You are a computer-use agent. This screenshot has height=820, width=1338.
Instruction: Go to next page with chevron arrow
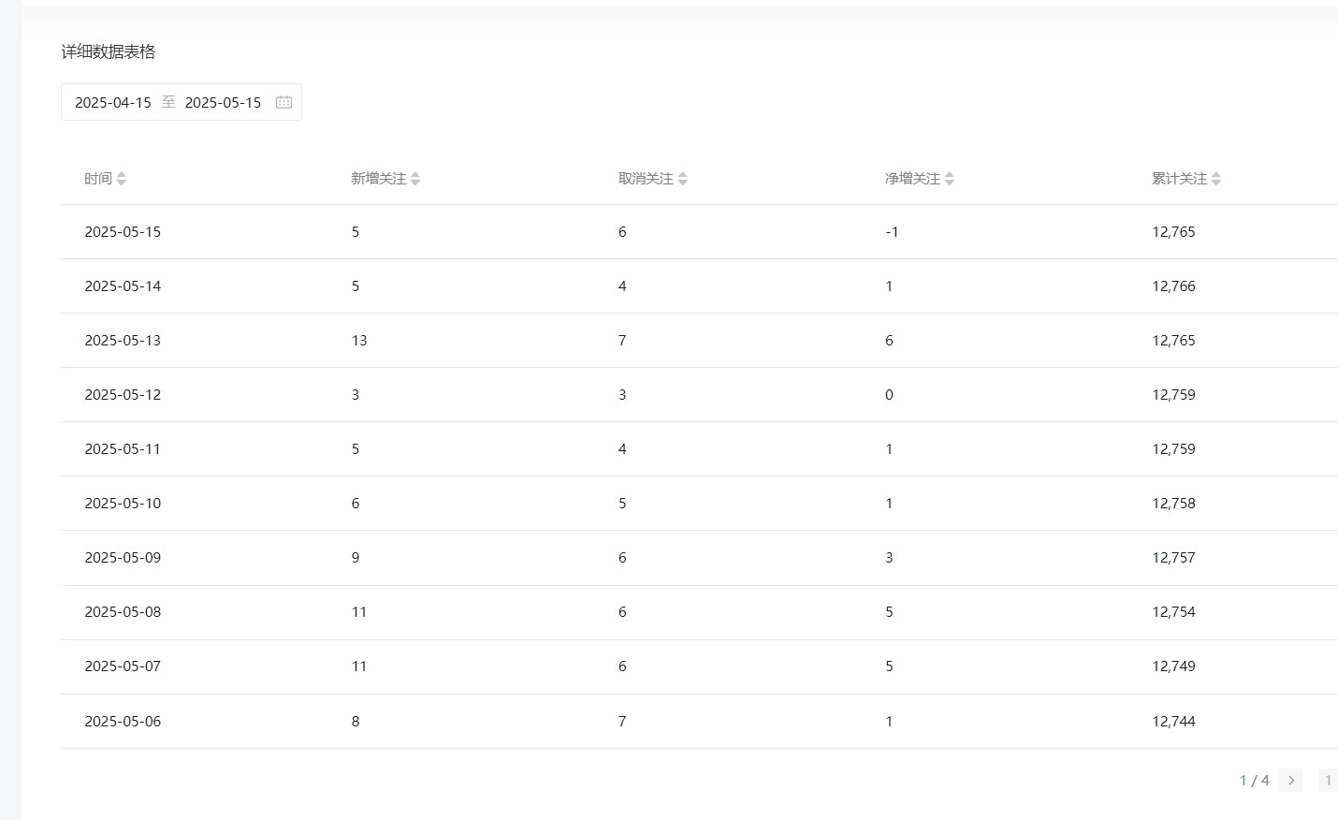click(x=1291, y=780)
